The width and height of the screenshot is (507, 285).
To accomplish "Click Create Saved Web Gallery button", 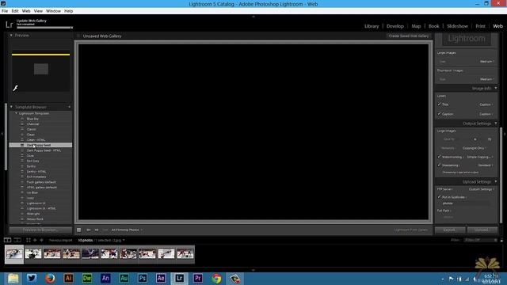I will (409, 36).
